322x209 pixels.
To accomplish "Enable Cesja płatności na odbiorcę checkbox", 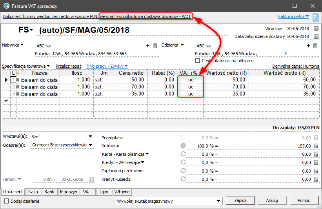I will (x=198, y=61).
